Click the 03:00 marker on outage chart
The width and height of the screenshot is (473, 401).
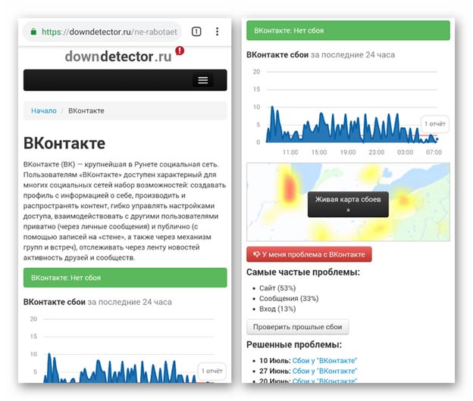tap(406, 152)
